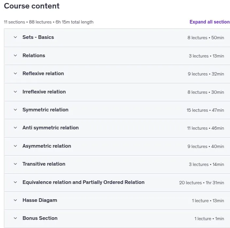Open Equivalence relation section chevron

click(15, 182)
